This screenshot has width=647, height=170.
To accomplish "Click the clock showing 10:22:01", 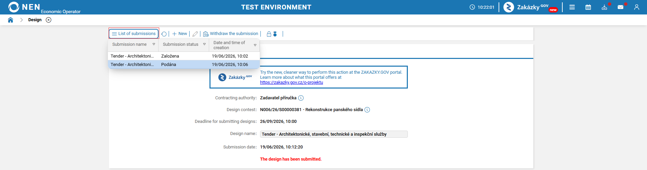I will pyautogui.click(x=482, y=7).
